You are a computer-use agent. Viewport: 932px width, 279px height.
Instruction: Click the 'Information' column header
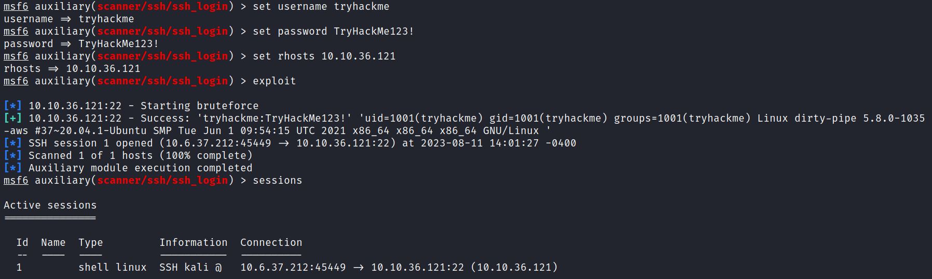pyautogui.click(x=193, y=243)
